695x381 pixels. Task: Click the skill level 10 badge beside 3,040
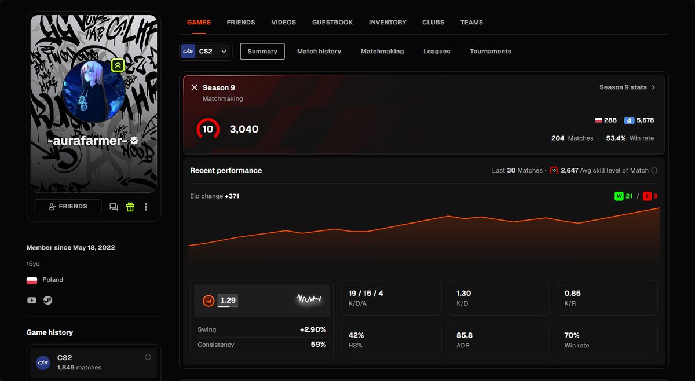click(207, 129)
